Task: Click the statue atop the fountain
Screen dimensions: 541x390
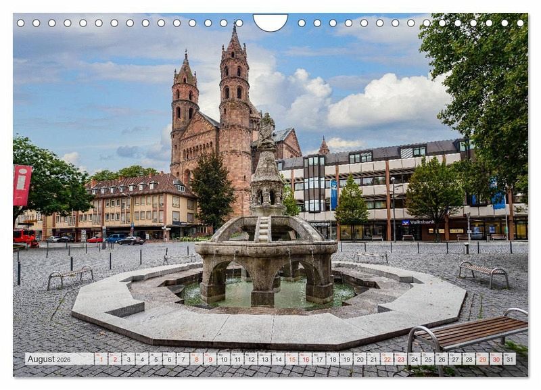Action: 266,130
